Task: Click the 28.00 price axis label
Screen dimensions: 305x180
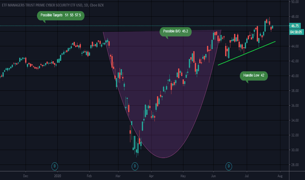Action: (x=295, y=165)
